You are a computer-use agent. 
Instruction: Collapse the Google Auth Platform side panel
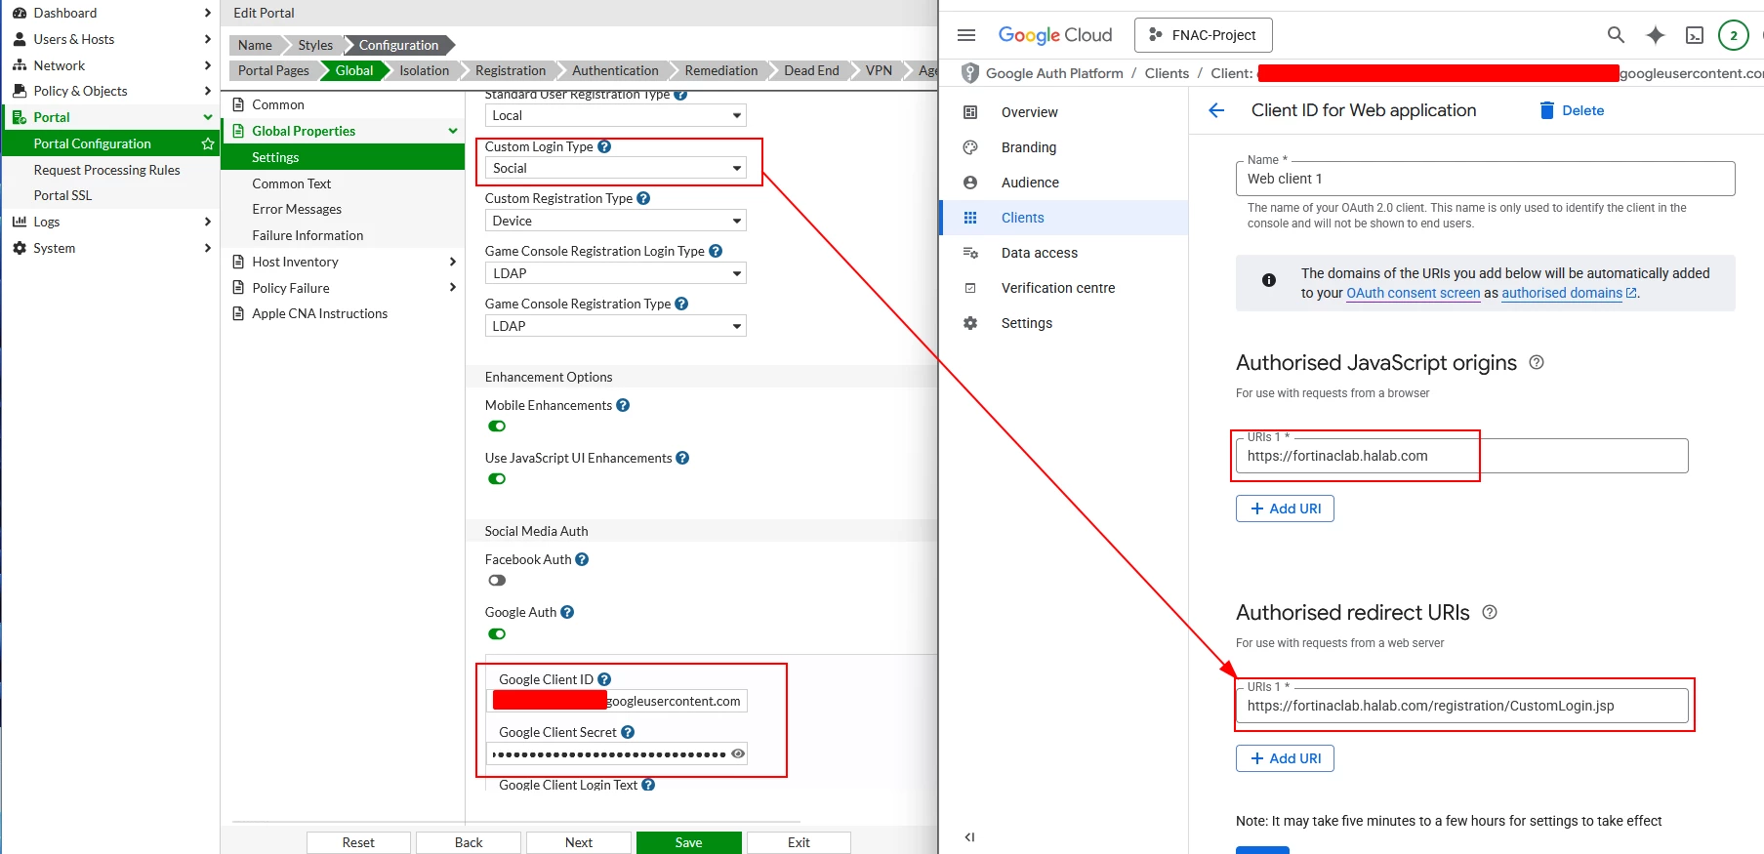point(969,836)
